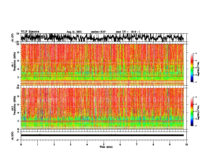Click the "ch.3(V)" axis label
Image resolution: width=210 pixels, height=162 pixels.
[13, 136]
